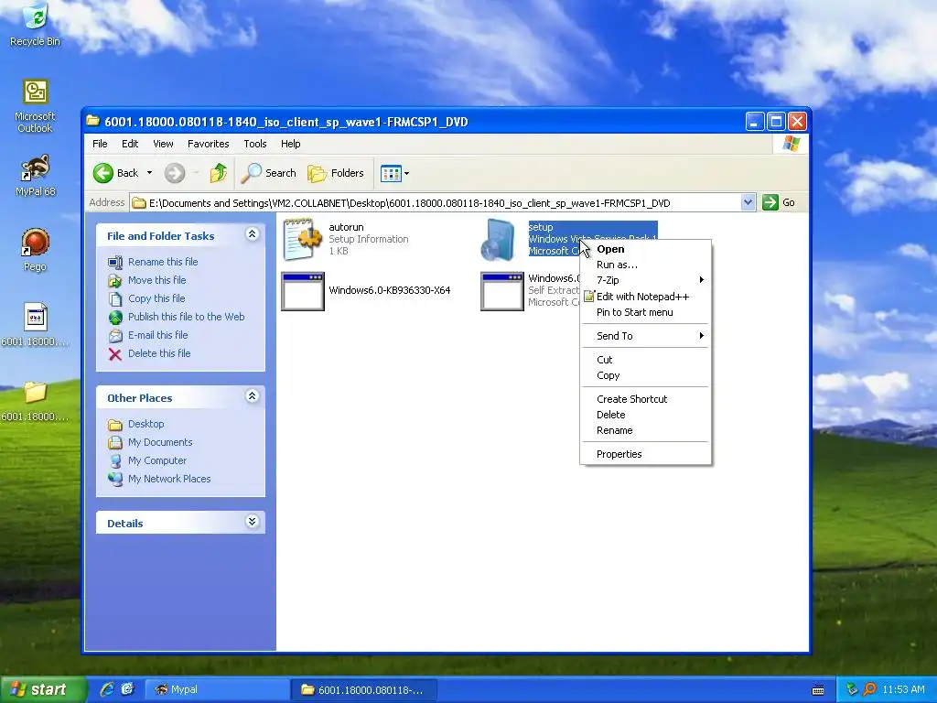The height and width of the screenshot is (703, 937).
Task: Choose Open in the context menu
Action: click(646, 249)
